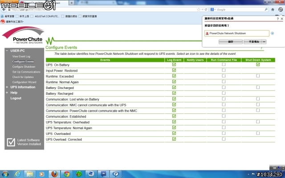Viewport: 285px width, 178px height.
Task: Go back with the browser back arrow
Action: tap(4, 10)
